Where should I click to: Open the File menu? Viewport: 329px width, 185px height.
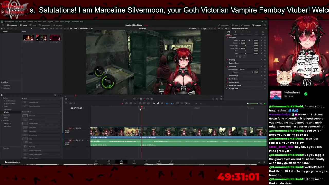click(x=16, y=22)
